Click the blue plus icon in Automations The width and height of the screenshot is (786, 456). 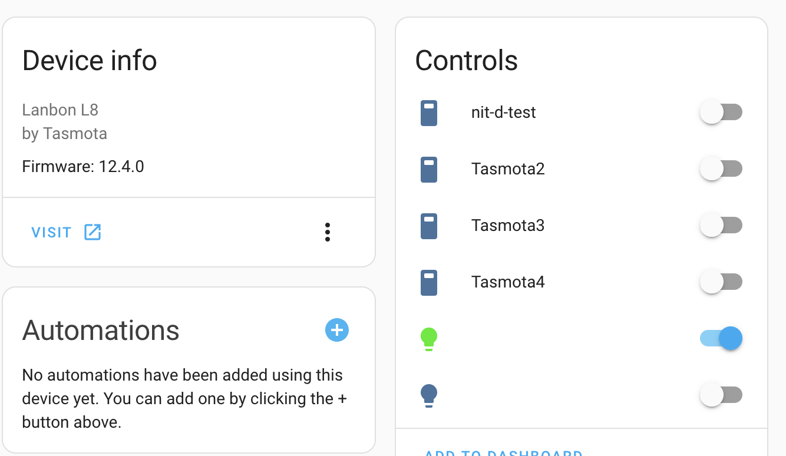point(337,330)
